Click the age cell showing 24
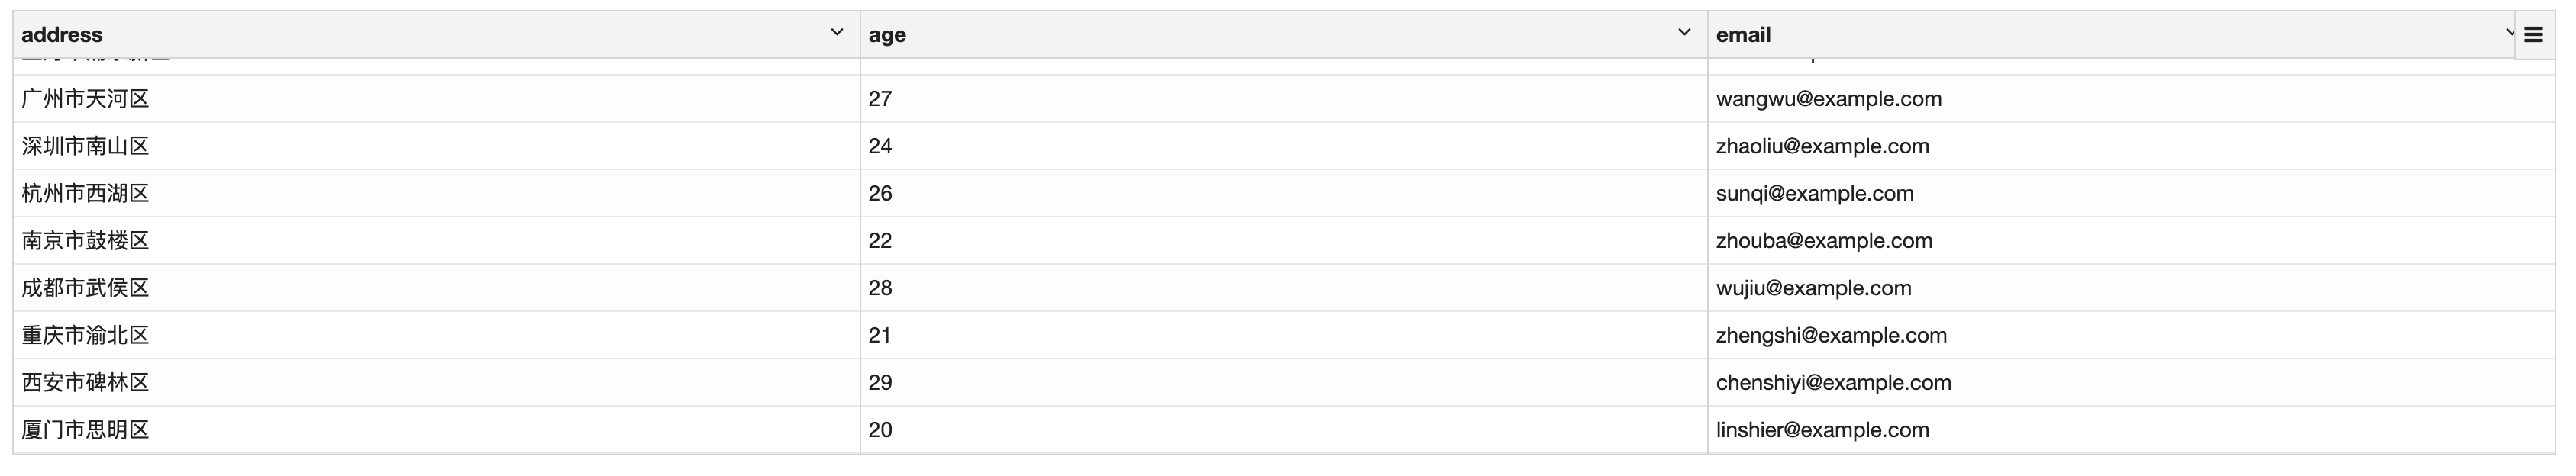The image size is (2576, 476). pos(880,146)
